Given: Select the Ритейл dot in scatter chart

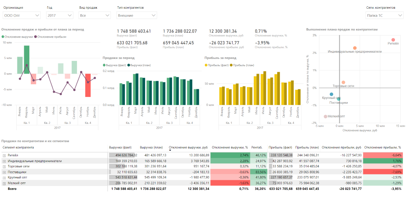Looking at the screenshot, I should 393,40.
